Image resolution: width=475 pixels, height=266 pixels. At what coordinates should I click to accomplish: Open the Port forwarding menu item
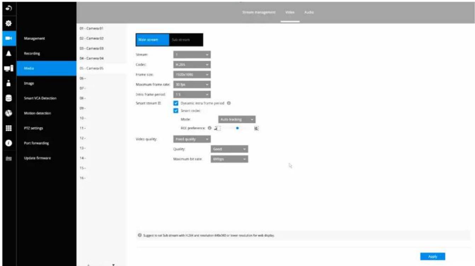pos(46,143)
